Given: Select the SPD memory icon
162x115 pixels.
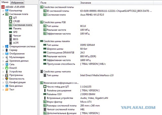Looking at the screenshot, I should [11, 32].
